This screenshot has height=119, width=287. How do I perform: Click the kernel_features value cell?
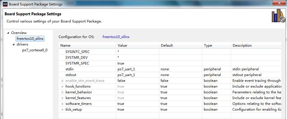point(137,98)
